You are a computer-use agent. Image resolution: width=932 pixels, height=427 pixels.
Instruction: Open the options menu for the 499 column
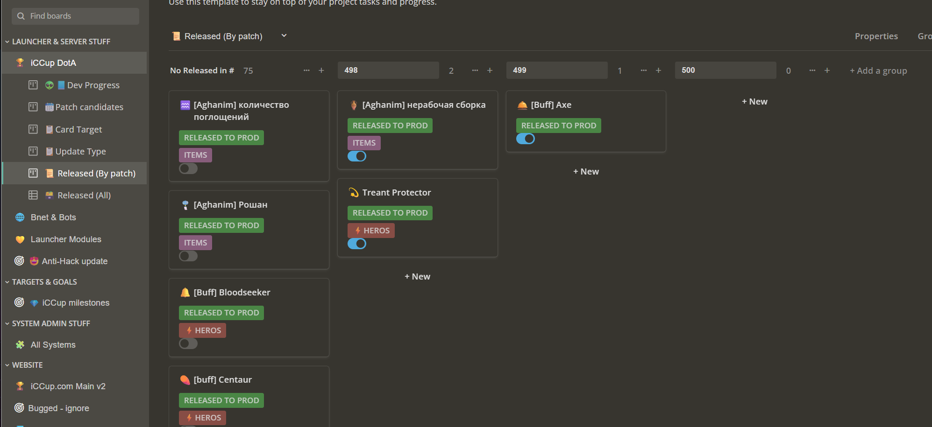643,70
